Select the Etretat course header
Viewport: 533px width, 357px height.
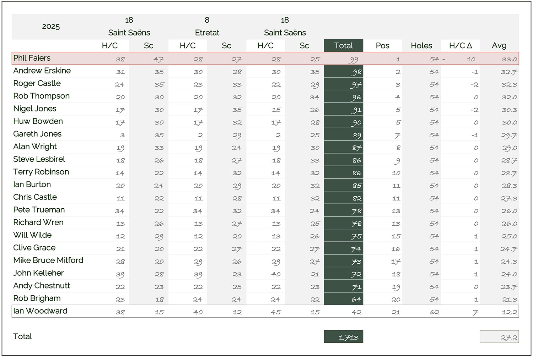pos(207,33)
